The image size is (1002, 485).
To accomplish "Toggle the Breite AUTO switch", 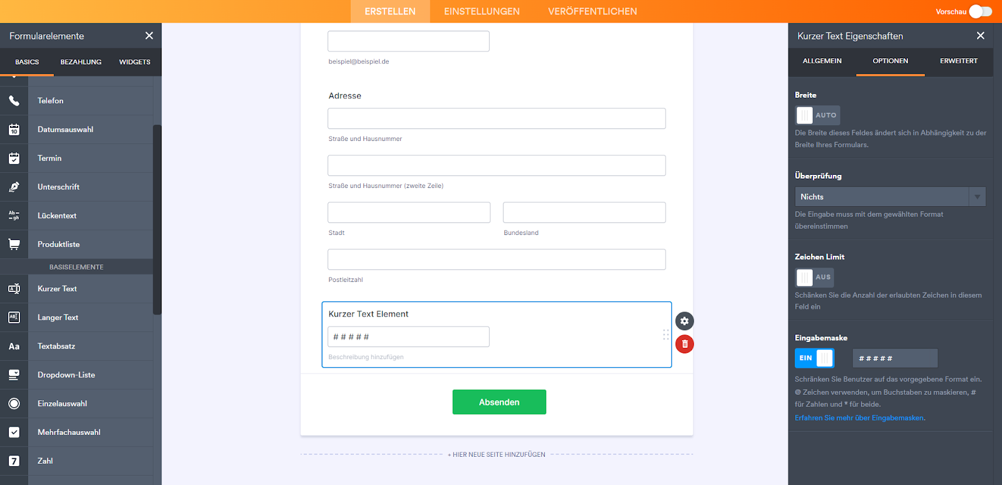I will tap(817, 115).
